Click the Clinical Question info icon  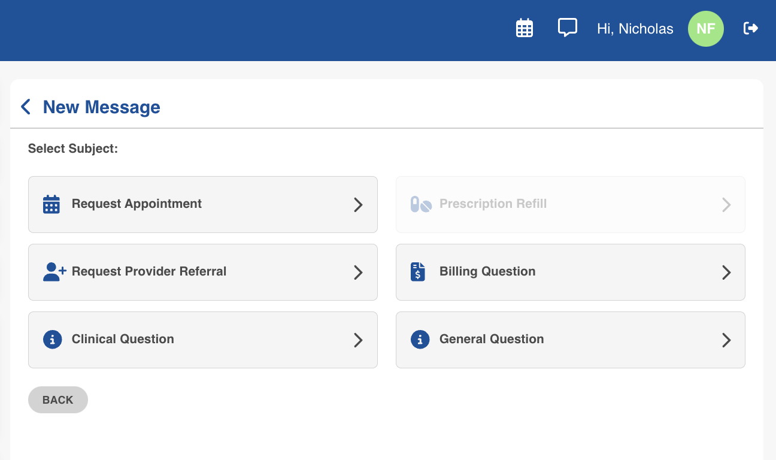pyautogui.click(x=53, y=340)
